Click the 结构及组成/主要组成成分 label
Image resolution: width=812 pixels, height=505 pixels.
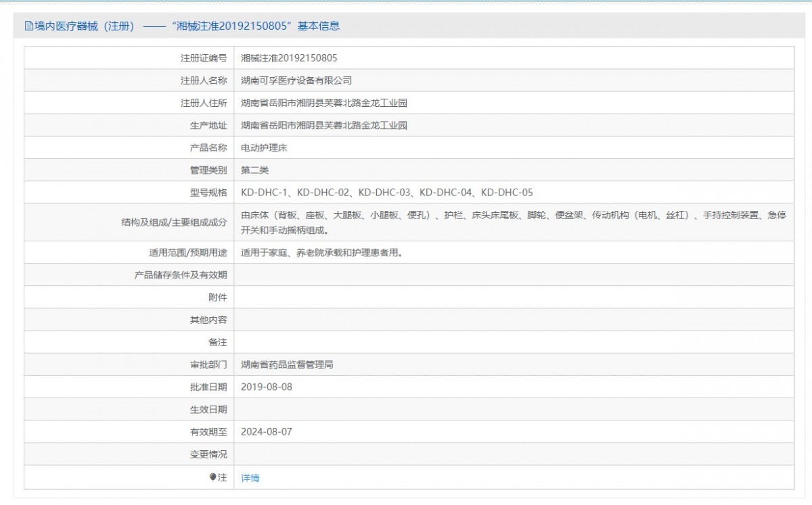tap(175, 222)
